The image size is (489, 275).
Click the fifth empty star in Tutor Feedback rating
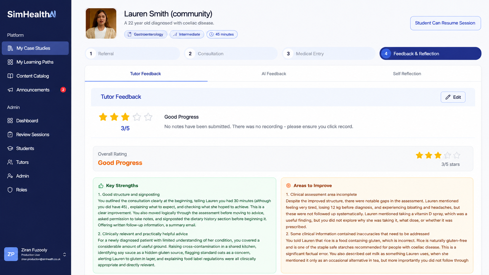(148, 117)
